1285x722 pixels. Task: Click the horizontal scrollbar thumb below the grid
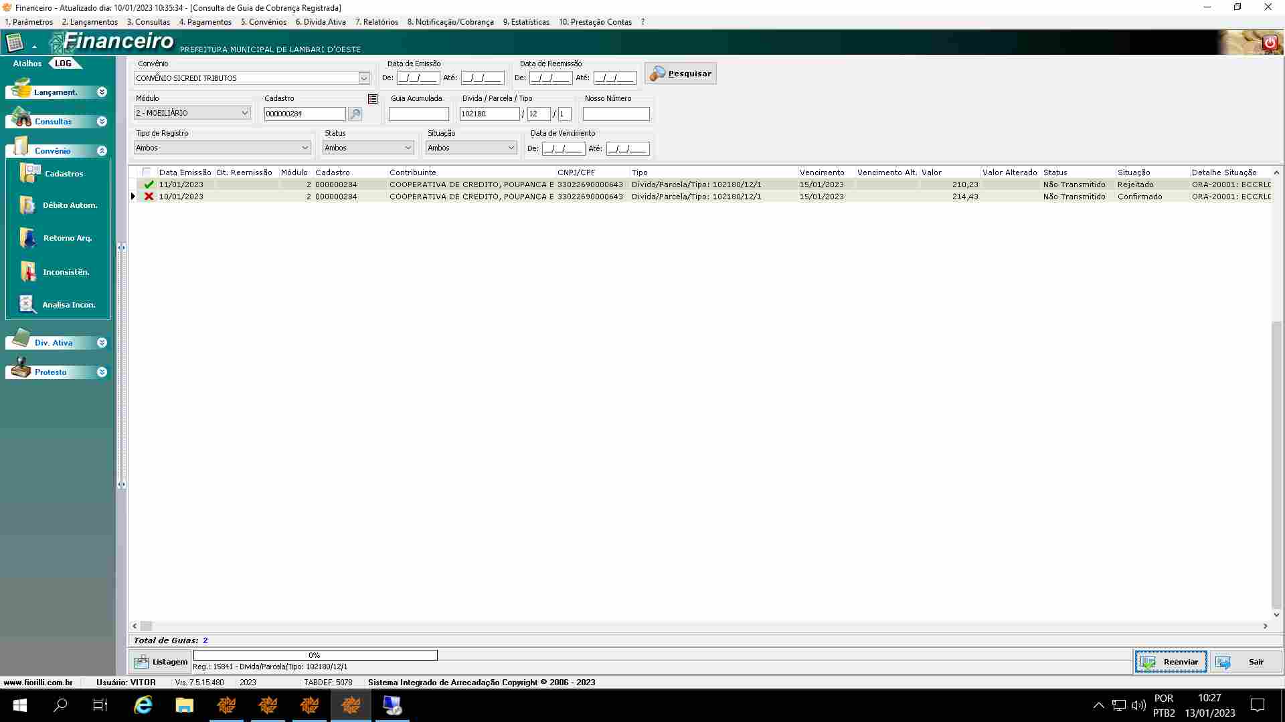[x=146, y=626]
